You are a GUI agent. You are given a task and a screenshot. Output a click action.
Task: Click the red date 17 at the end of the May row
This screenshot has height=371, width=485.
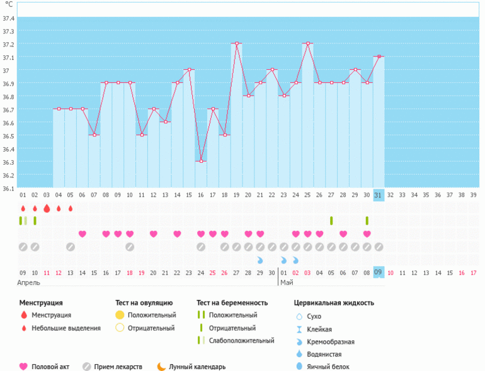(473, 273)
